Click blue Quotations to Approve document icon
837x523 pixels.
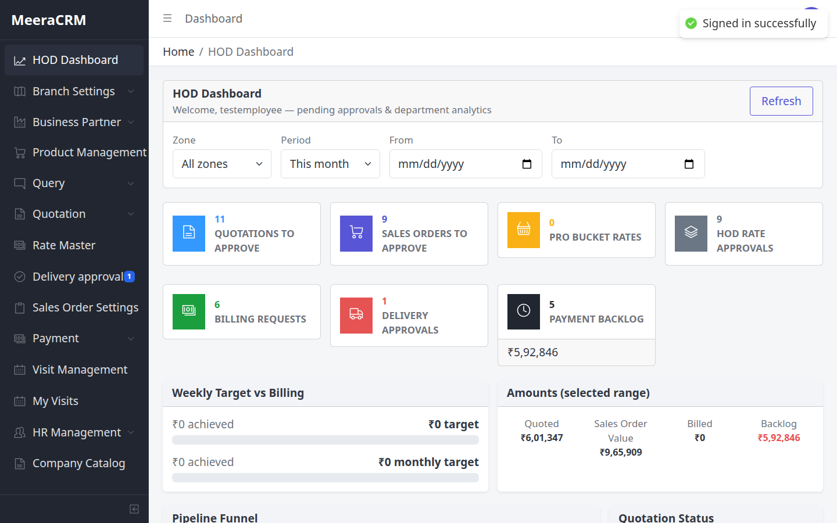tap(189, 233)
